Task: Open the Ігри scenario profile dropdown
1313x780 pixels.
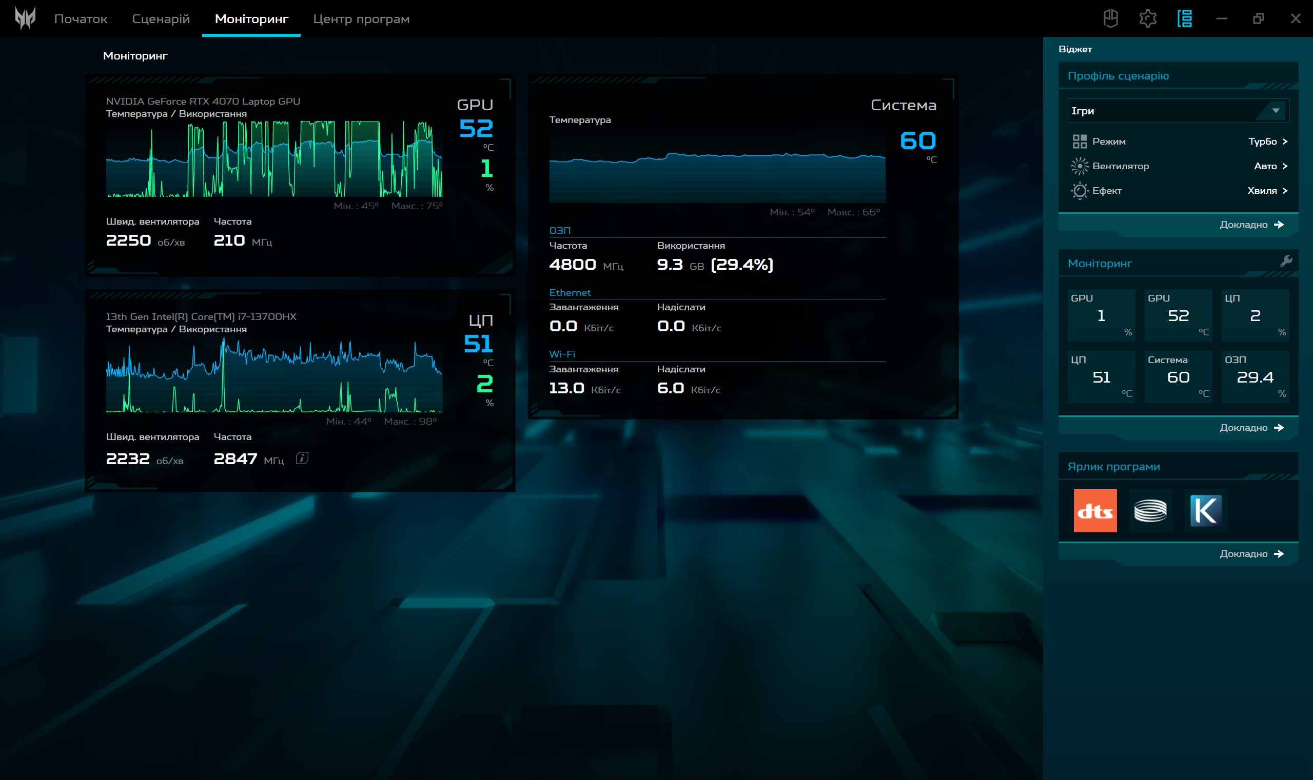Action: (x=1178, y=110)
